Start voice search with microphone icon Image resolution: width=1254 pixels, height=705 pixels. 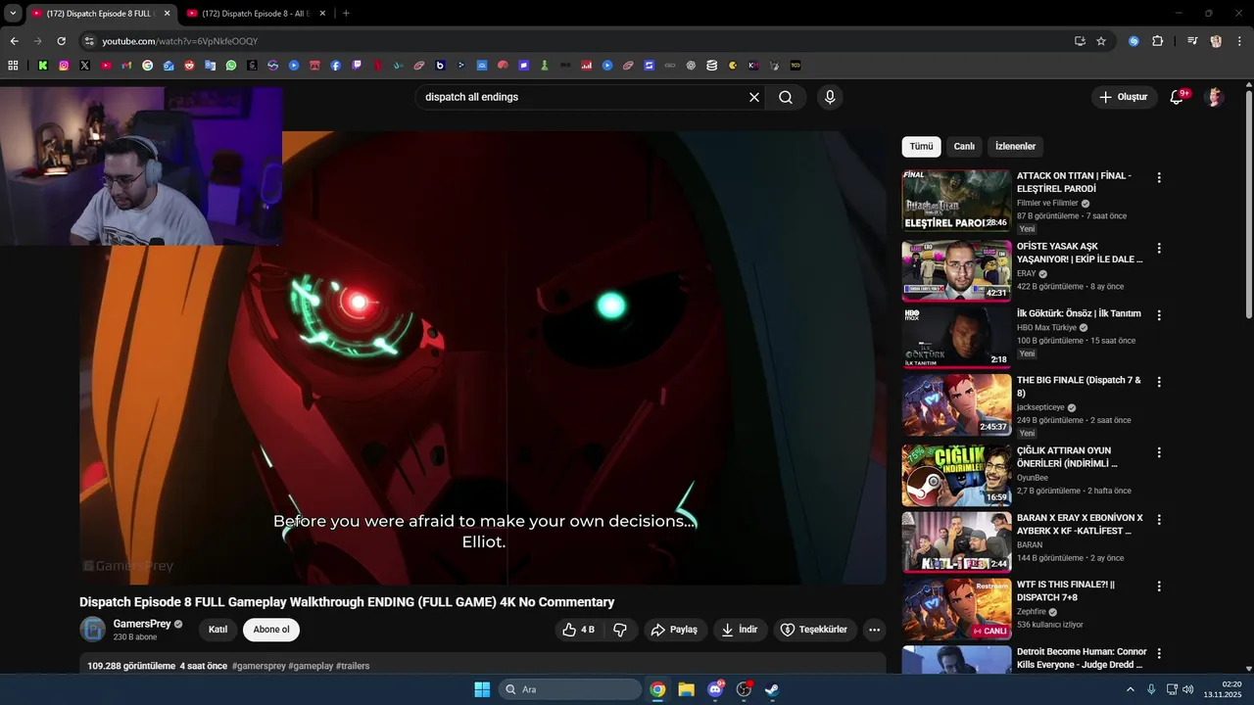coord(830,97)
